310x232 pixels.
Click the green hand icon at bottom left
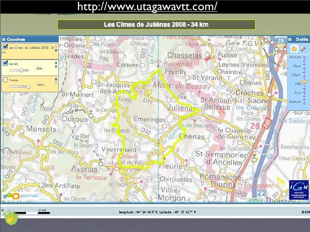[x=11, y=218]
